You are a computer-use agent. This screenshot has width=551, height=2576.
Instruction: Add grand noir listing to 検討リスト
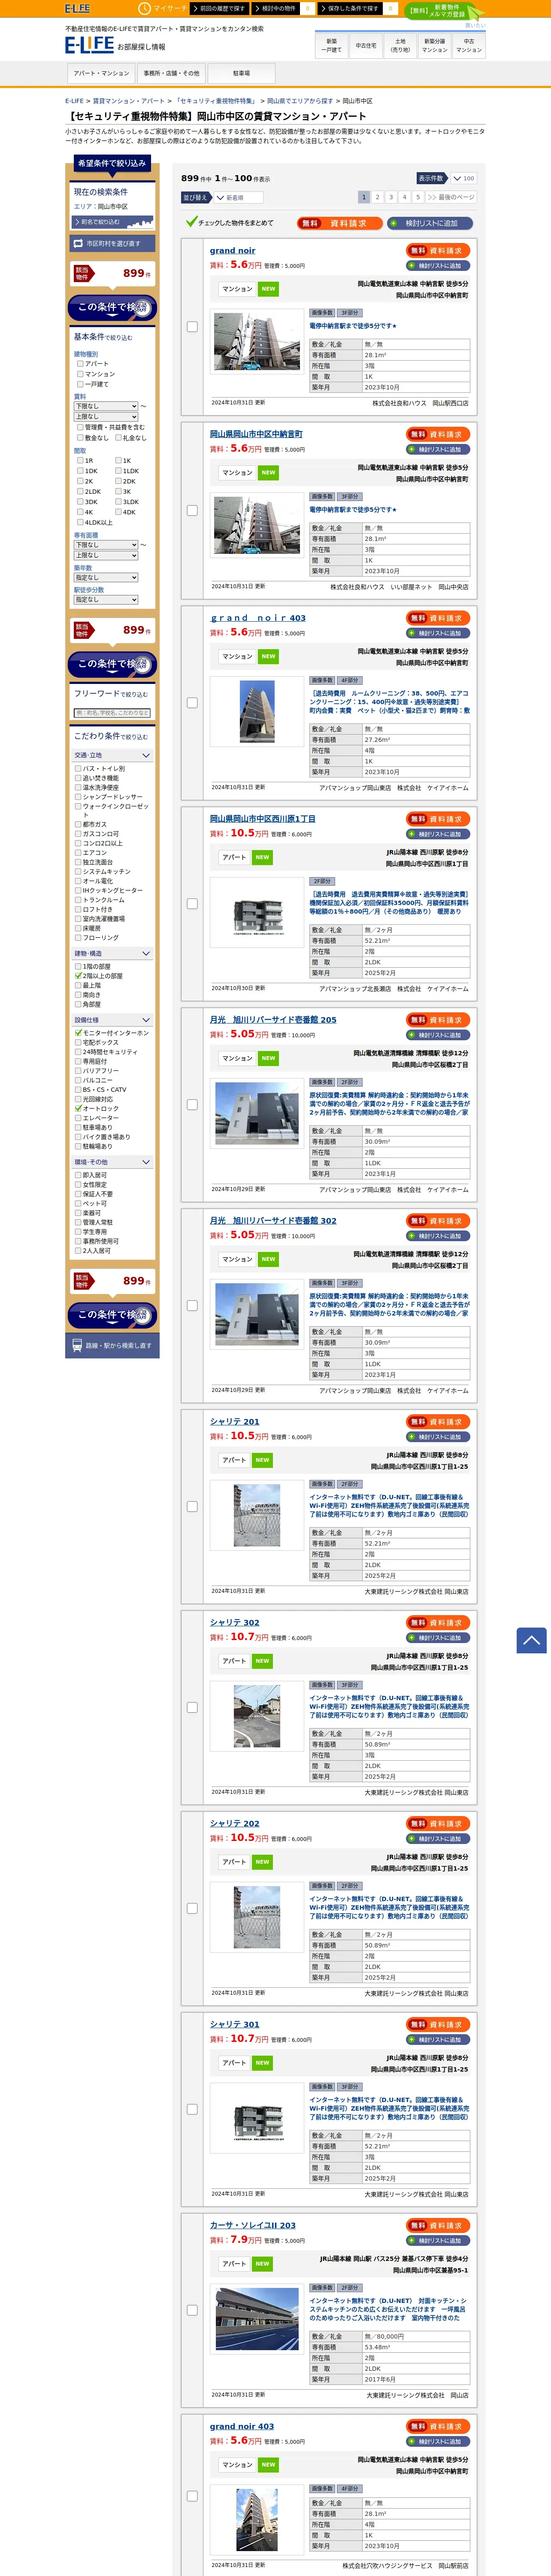tap(438, 266)
